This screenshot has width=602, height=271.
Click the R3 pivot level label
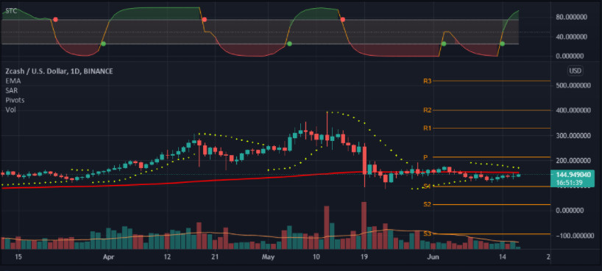tap(428, 81)
